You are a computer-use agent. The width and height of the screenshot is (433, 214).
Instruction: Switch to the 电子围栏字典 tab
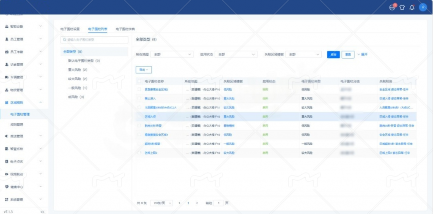pyautogui.click(x=126, y=29)
